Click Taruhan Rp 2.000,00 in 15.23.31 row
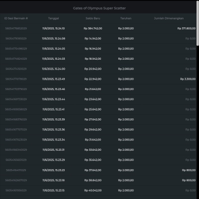The height and width of the screenshot is (199, 199). 126,150
